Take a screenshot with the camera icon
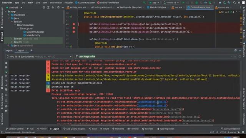 6,106
